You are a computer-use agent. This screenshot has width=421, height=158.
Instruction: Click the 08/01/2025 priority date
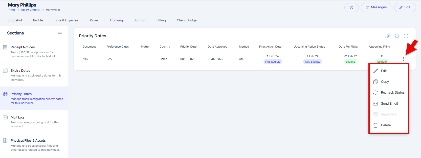(x=188, y=59)
